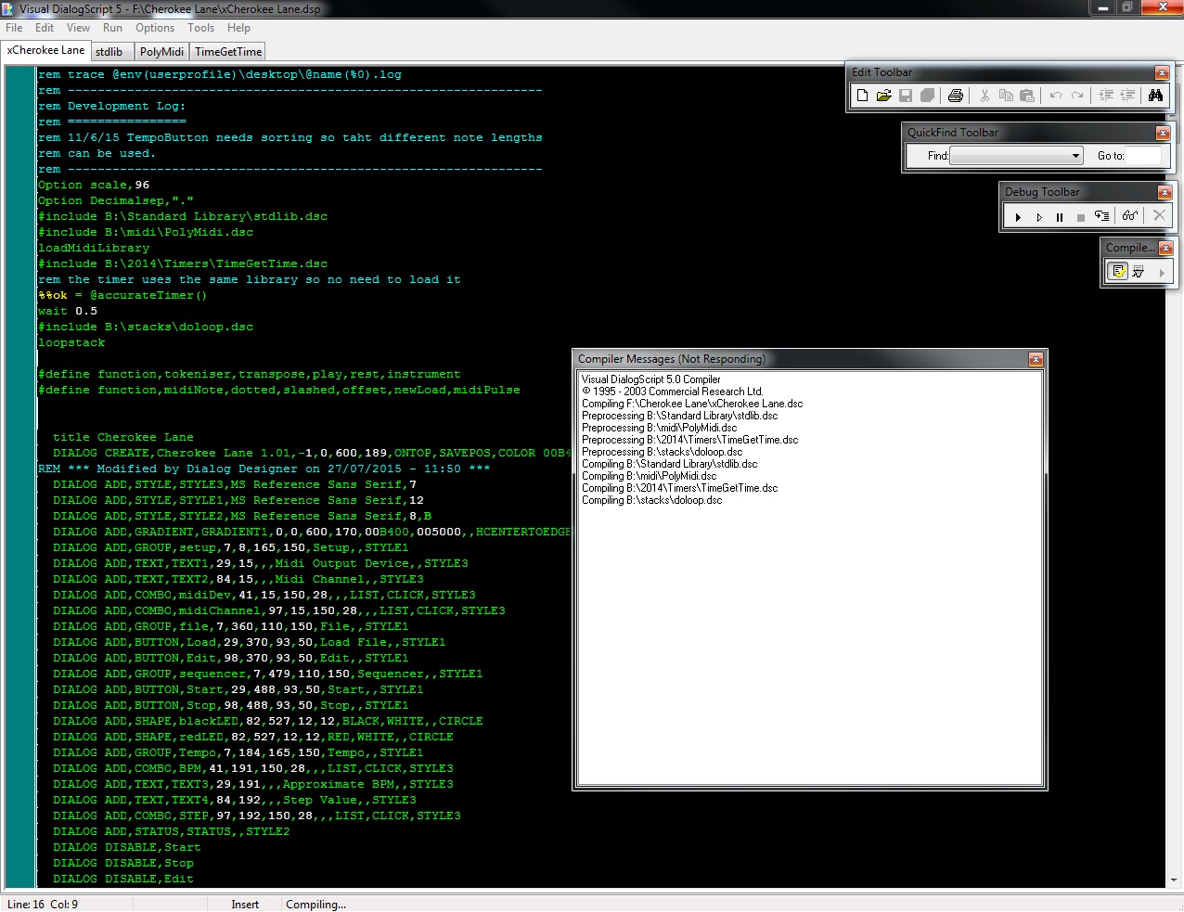
Task: Click the solid Run arrow in Debug Toolbar
Action: click(x=1018, y=217)
